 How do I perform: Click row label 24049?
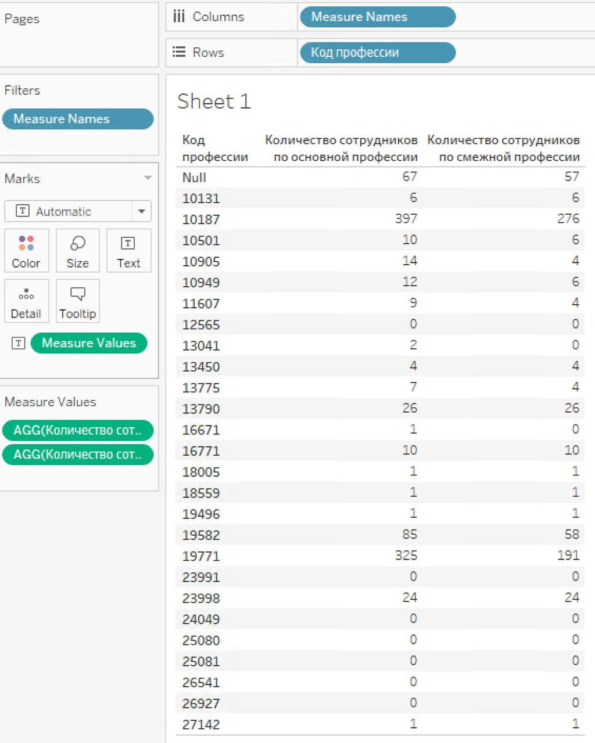click(201, 619)
